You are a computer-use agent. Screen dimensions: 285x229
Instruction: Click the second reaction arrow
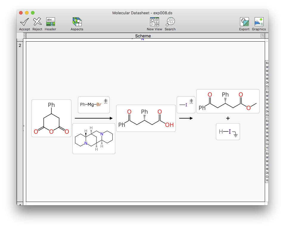186,118
